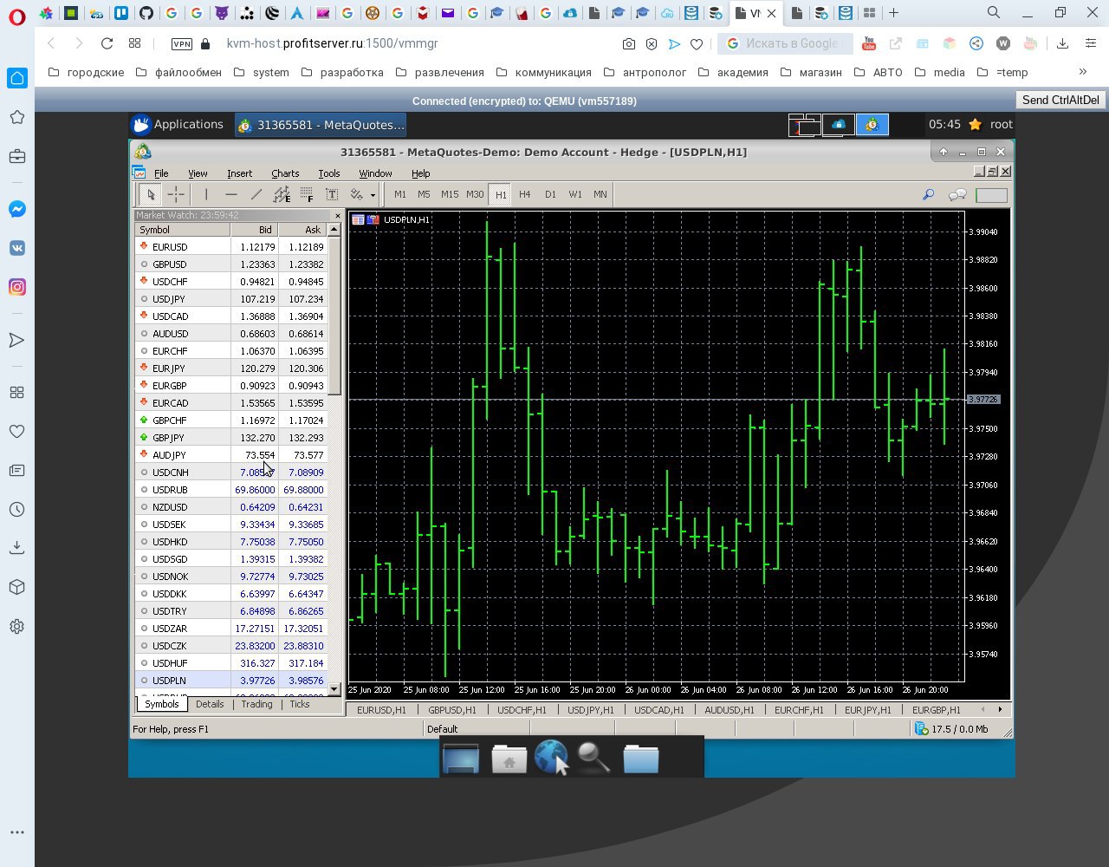The image size is (1109, 867).
Task: Open the EURUSD,H1 chart tab
Action: (x=381, y=710)
